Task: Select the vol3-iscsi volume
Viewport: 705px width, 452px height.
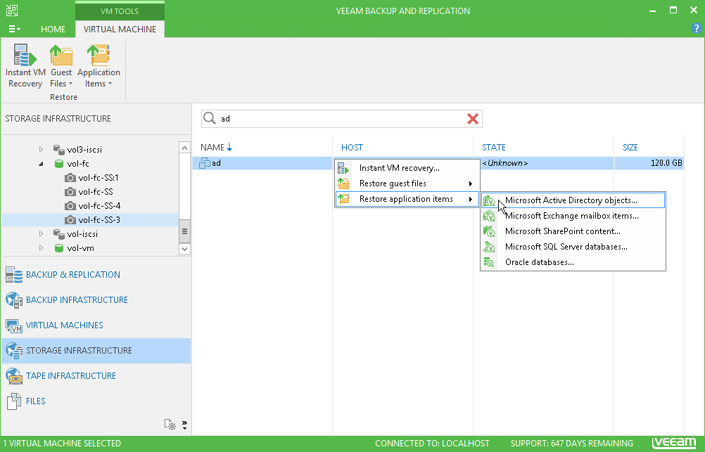Action: (84, 150)
